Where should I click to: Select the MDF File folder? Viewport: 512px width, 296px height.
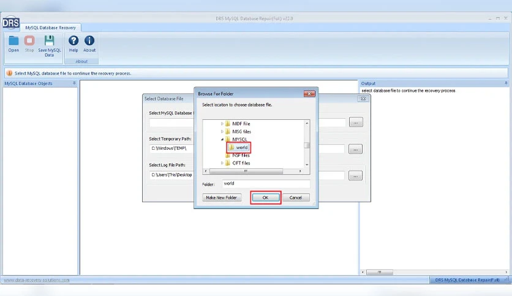[x=241, y=124]
